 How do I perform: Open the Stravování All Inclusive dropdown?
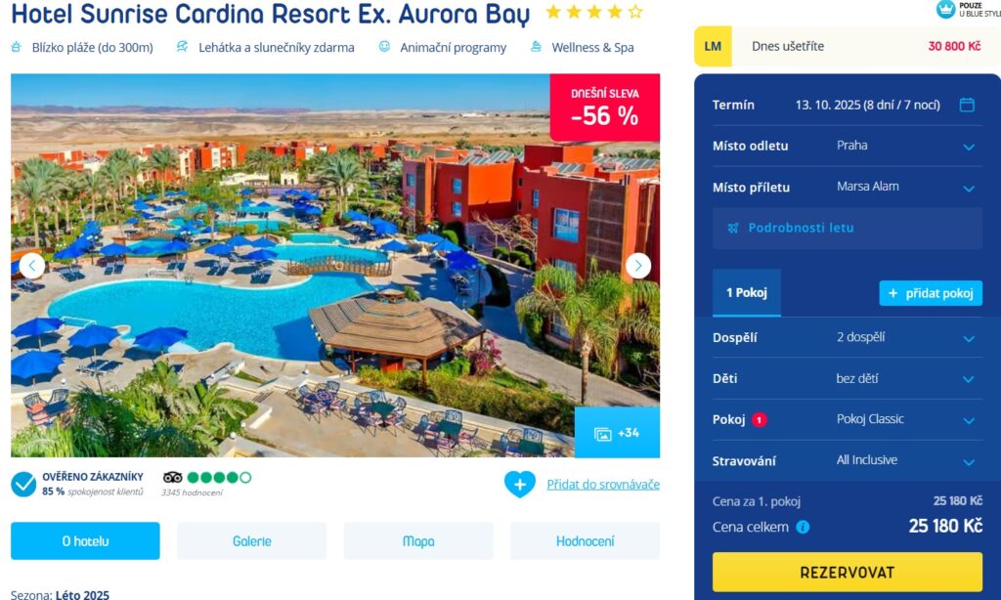(x=848, y=460)
